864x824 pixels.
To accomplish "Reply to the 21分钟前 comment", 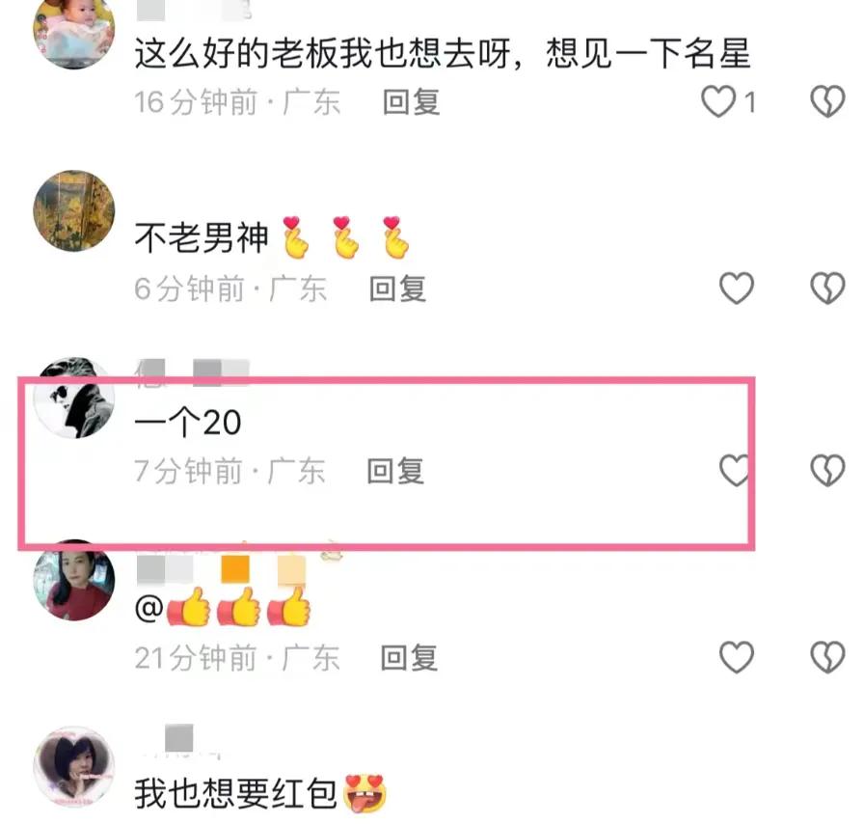I will [x=410, y=658].
